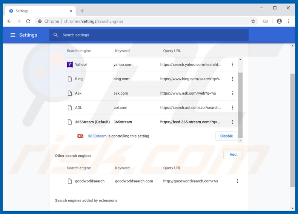298x214 pixels.
Task: Open more actions for Yahoo!
Action: tap(232, 64)
